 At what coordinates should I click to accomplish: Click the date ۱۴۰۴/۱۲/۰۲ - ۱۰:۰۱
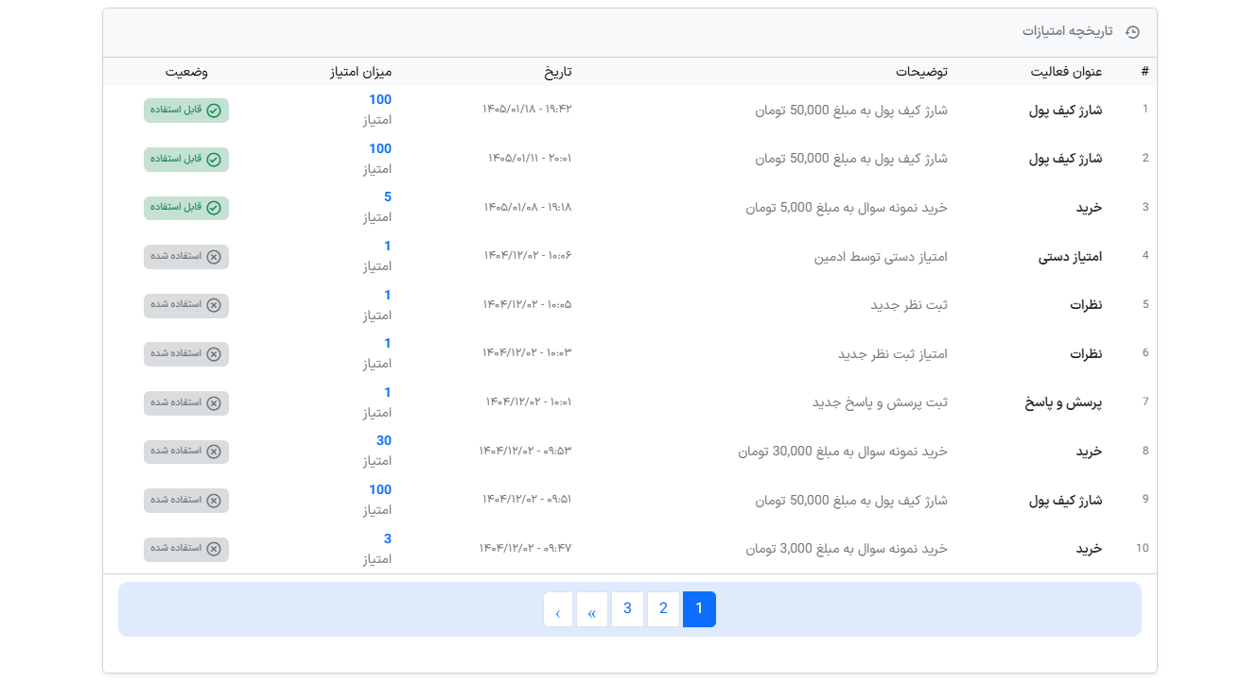click(529, 401)
